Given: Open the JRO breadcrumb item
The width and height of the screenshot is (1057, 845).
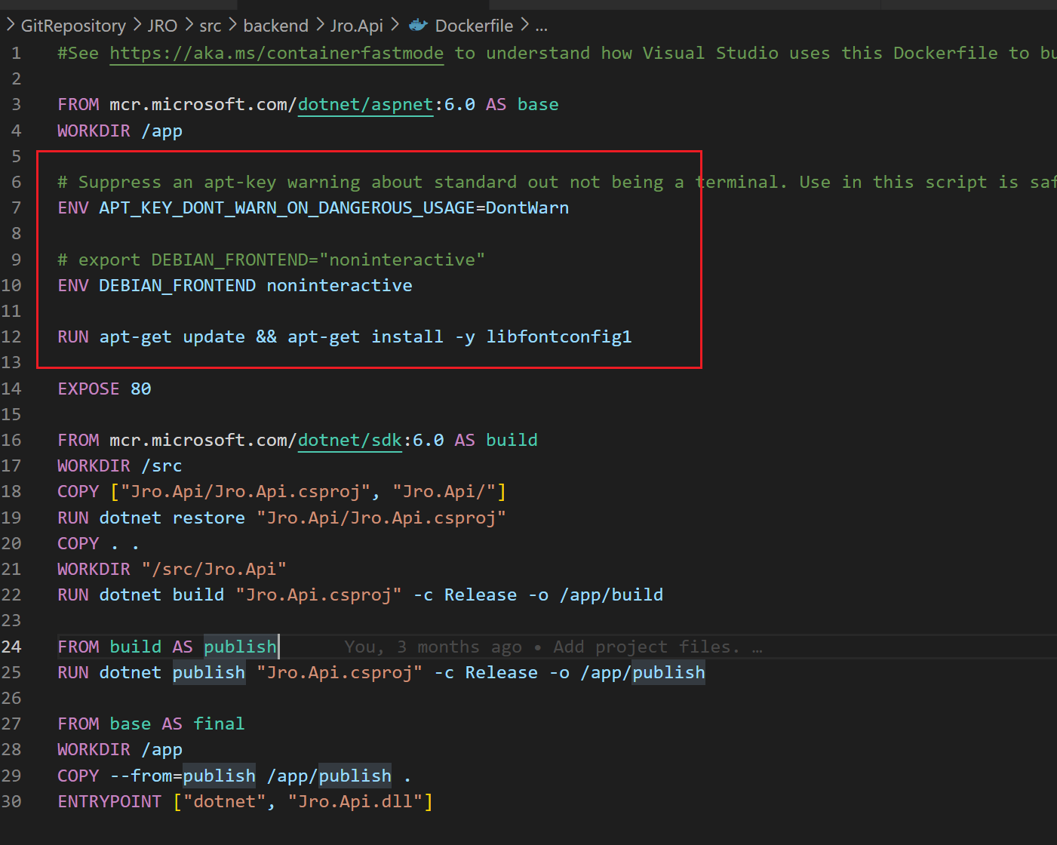Looking at the screenshot, I should [x=162, y=25].
